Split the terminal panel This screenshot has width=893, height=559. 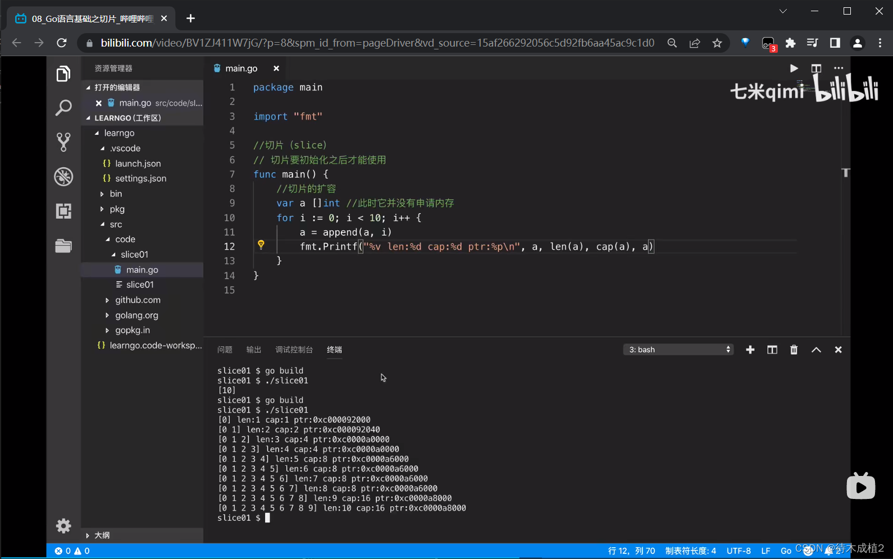(772, 350)
